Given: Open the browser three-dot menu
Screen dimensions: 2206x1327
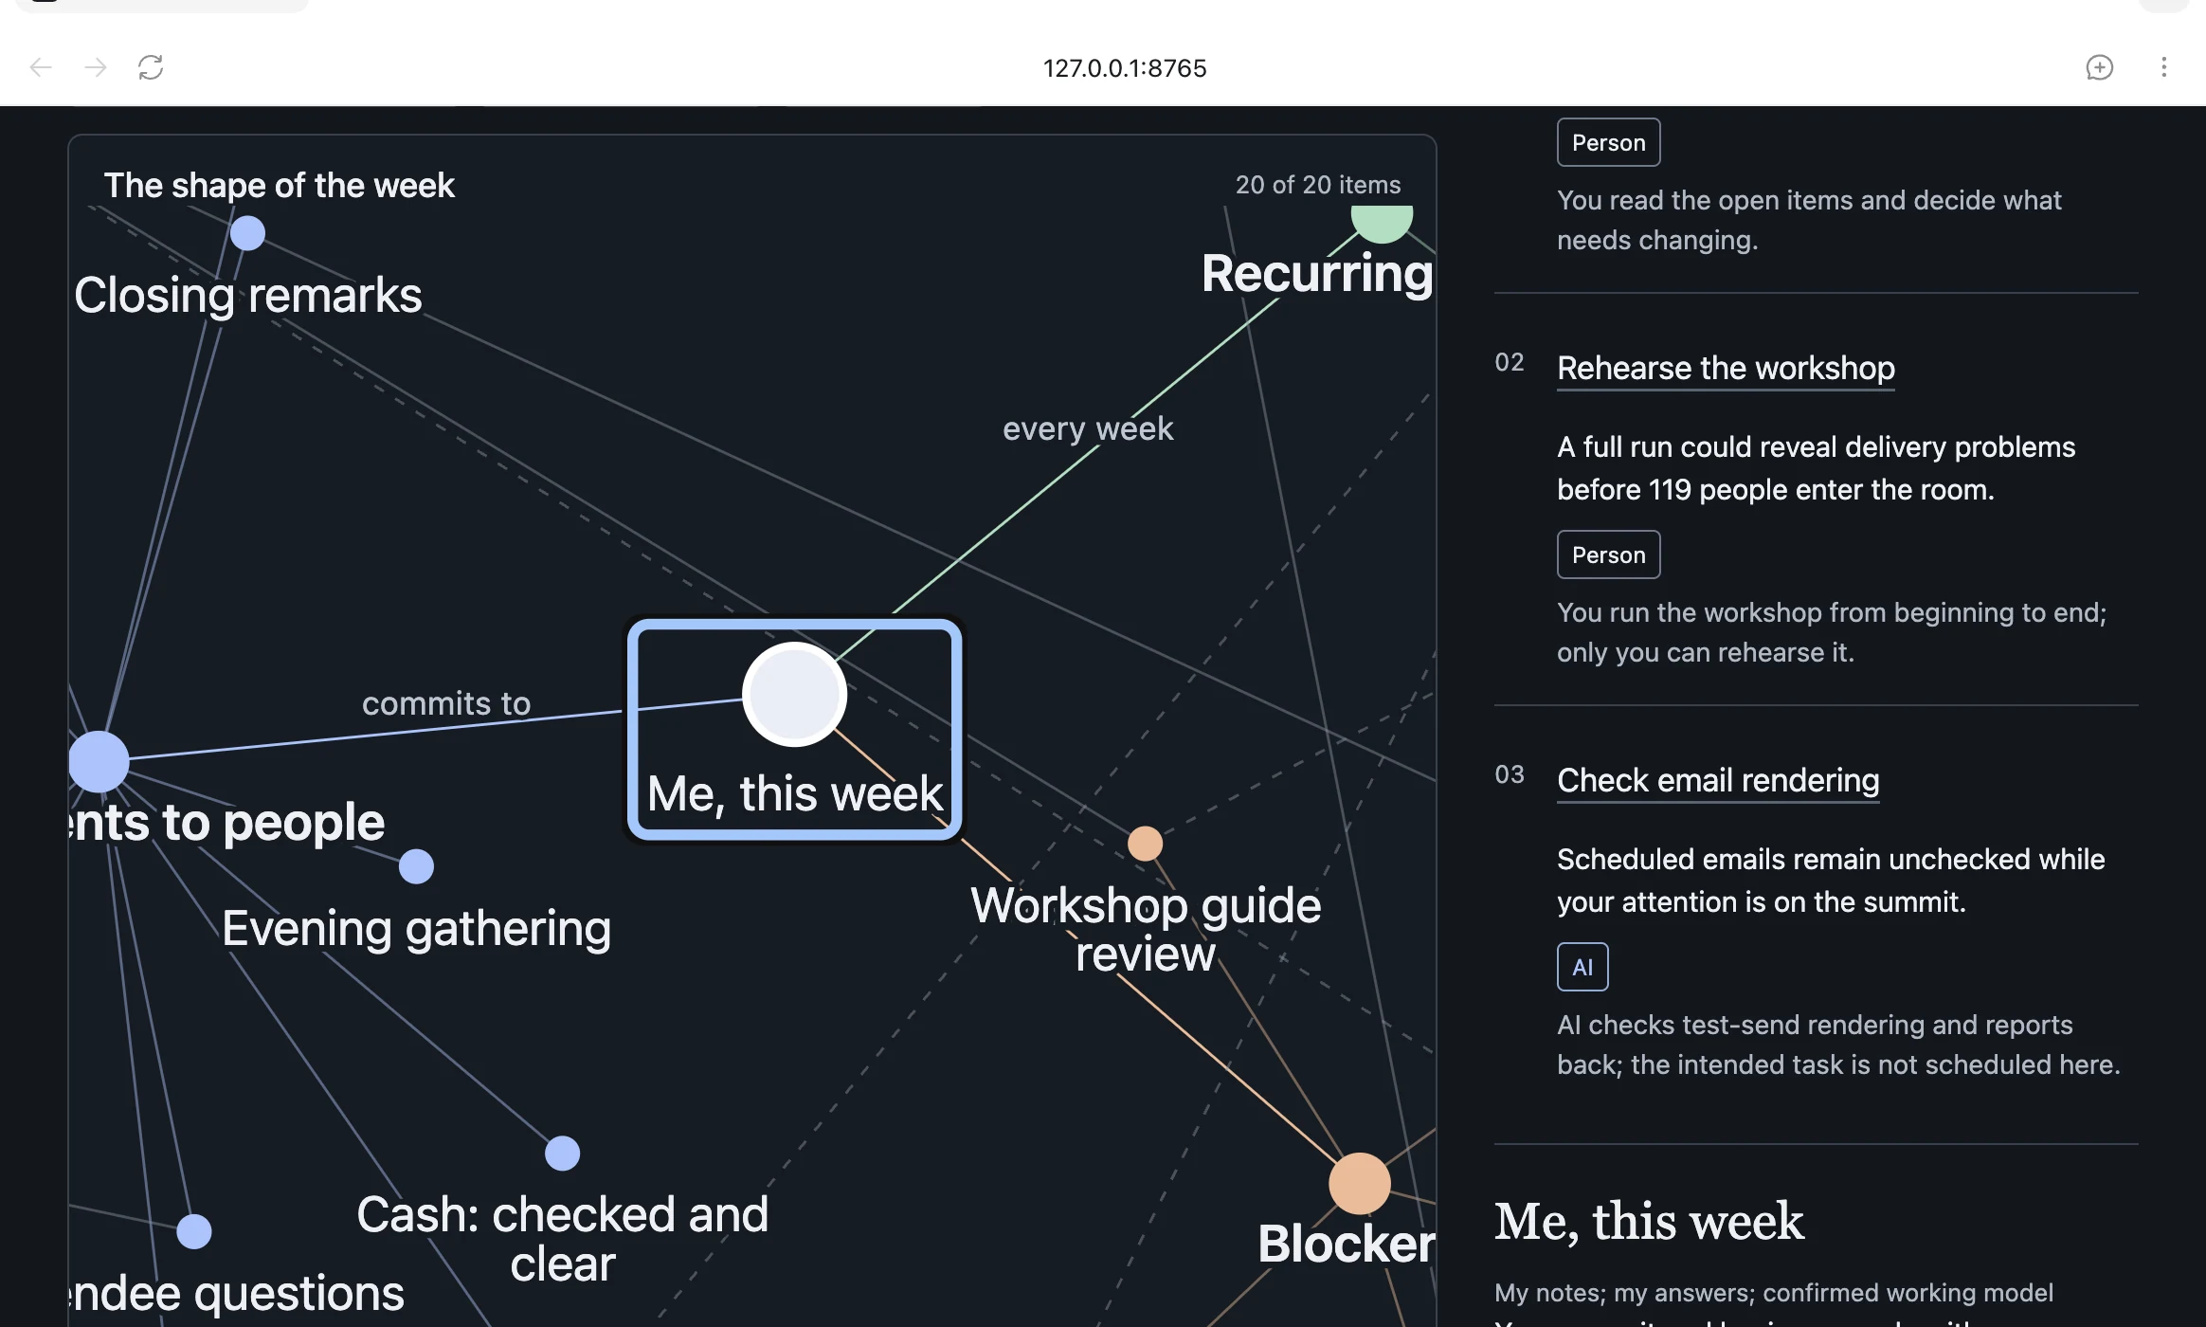Looking at the screenshot, I should (x=2163, y=67).
